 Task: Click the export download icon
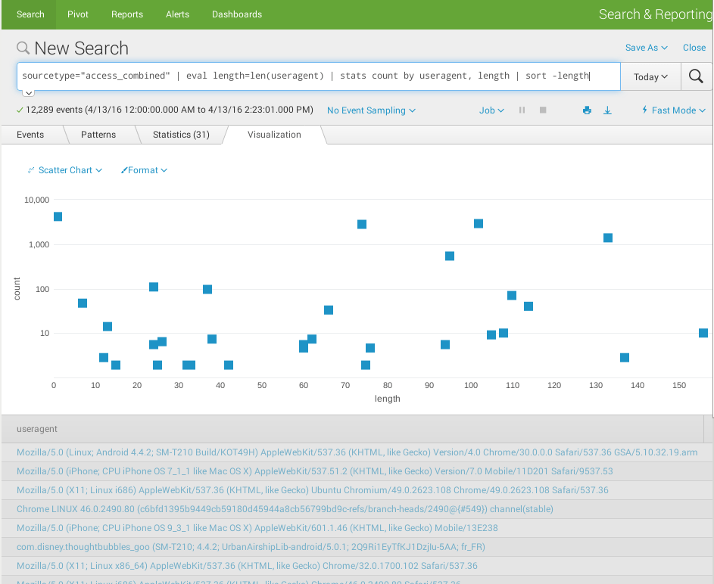607,110
